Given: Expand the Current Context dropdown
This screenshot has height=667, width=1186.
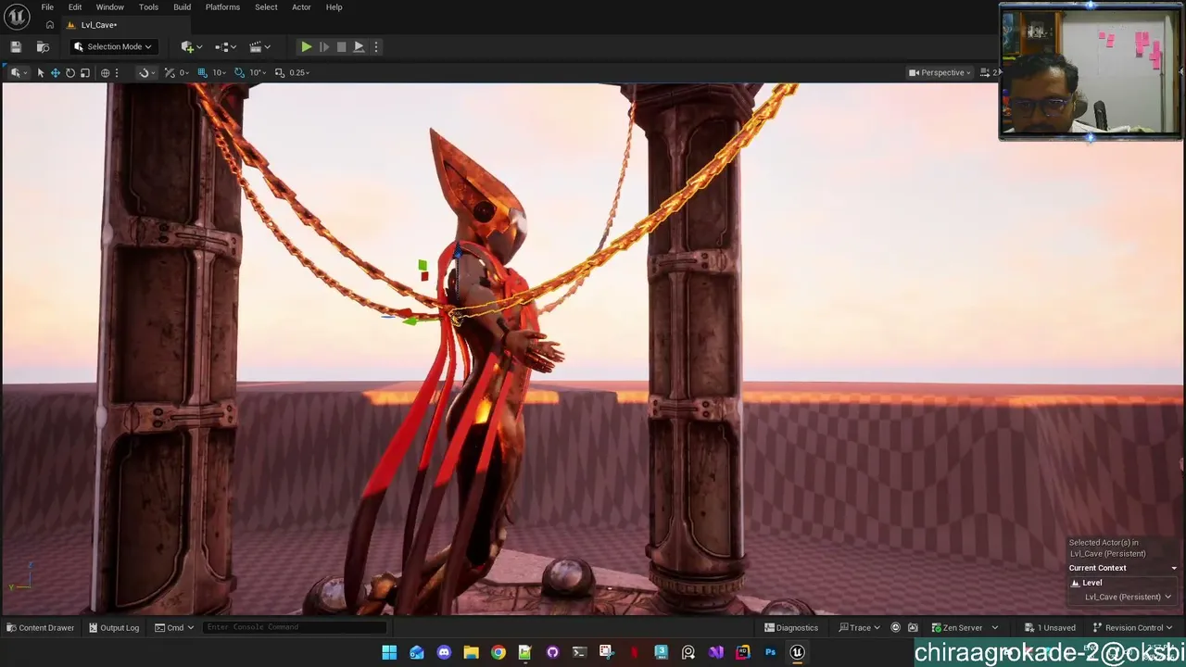Looking at the screenshot, I should pos(1123,568).
